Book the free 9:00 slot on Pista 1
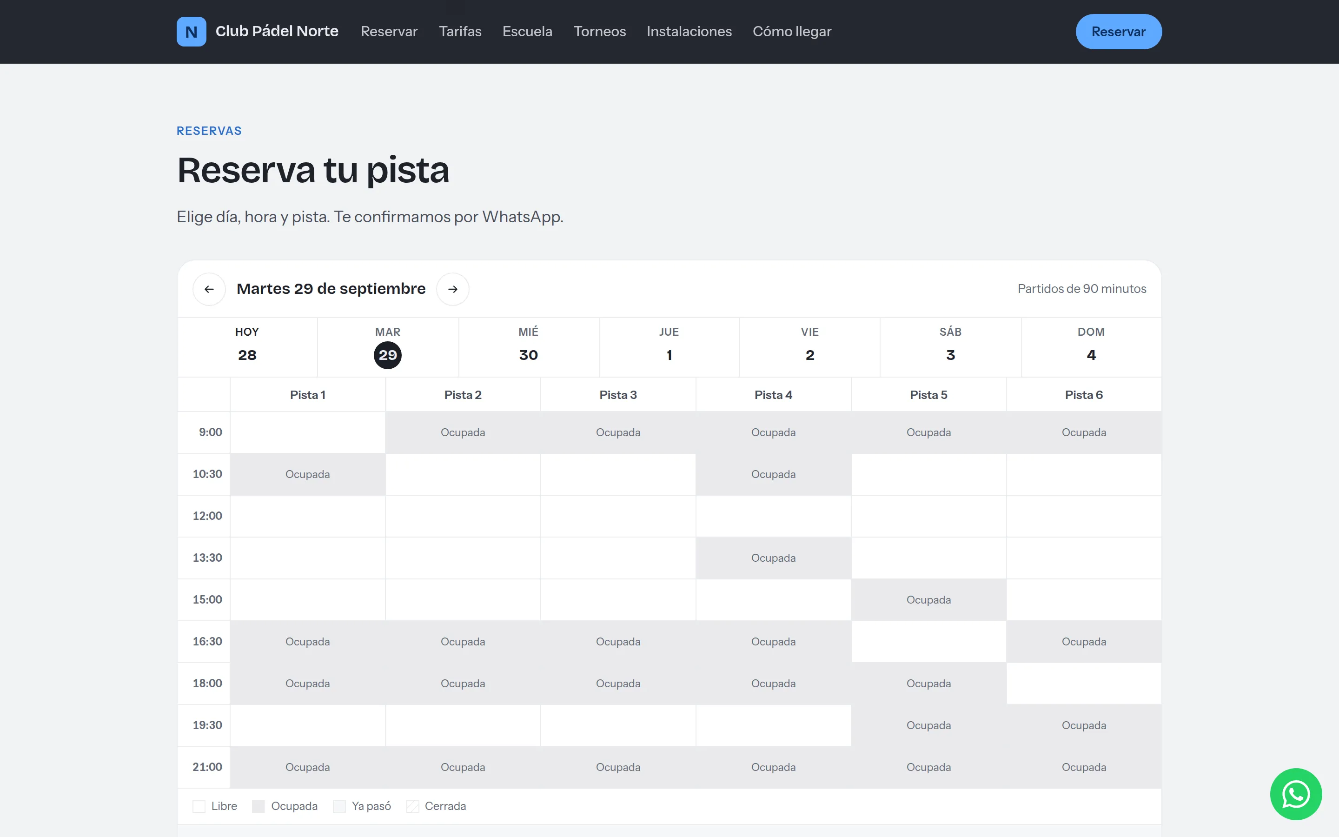Screen dimensions: 1339x837 [x=308, y=432]
